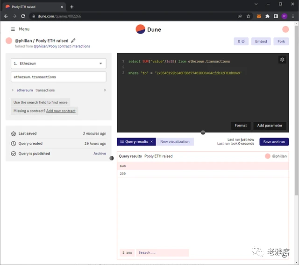Click the phillan avatar beside query title
This screenshot has width=299, height=265.
tap(9, 41)
